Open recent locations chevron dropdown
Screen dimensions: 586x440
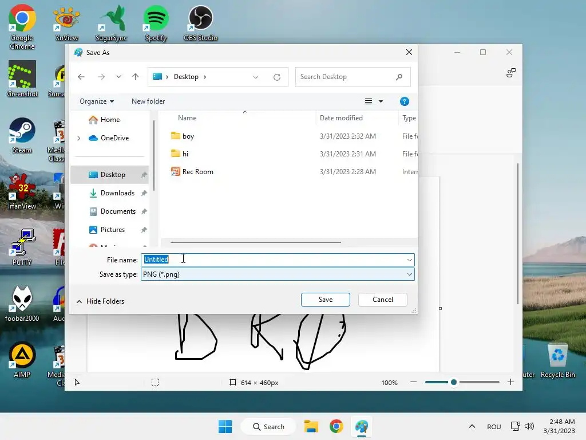118,77
